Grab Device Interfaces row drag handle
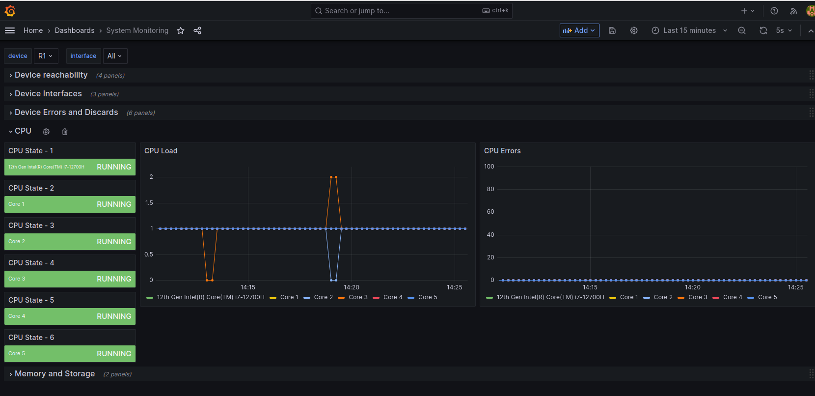815x396 pixels. [x=812, y=94]
